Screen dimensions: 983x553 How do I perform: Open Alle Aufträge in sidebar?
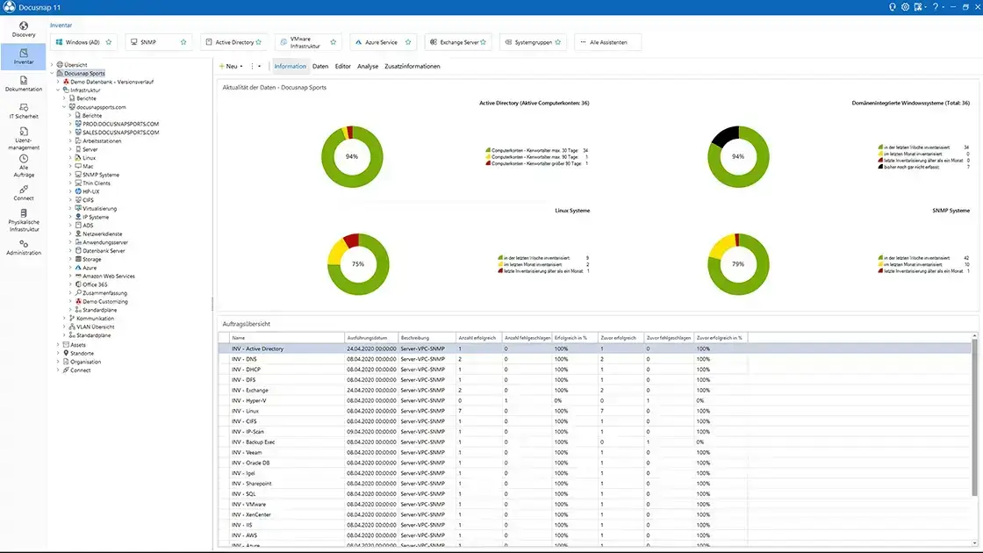tap(23, 166)
